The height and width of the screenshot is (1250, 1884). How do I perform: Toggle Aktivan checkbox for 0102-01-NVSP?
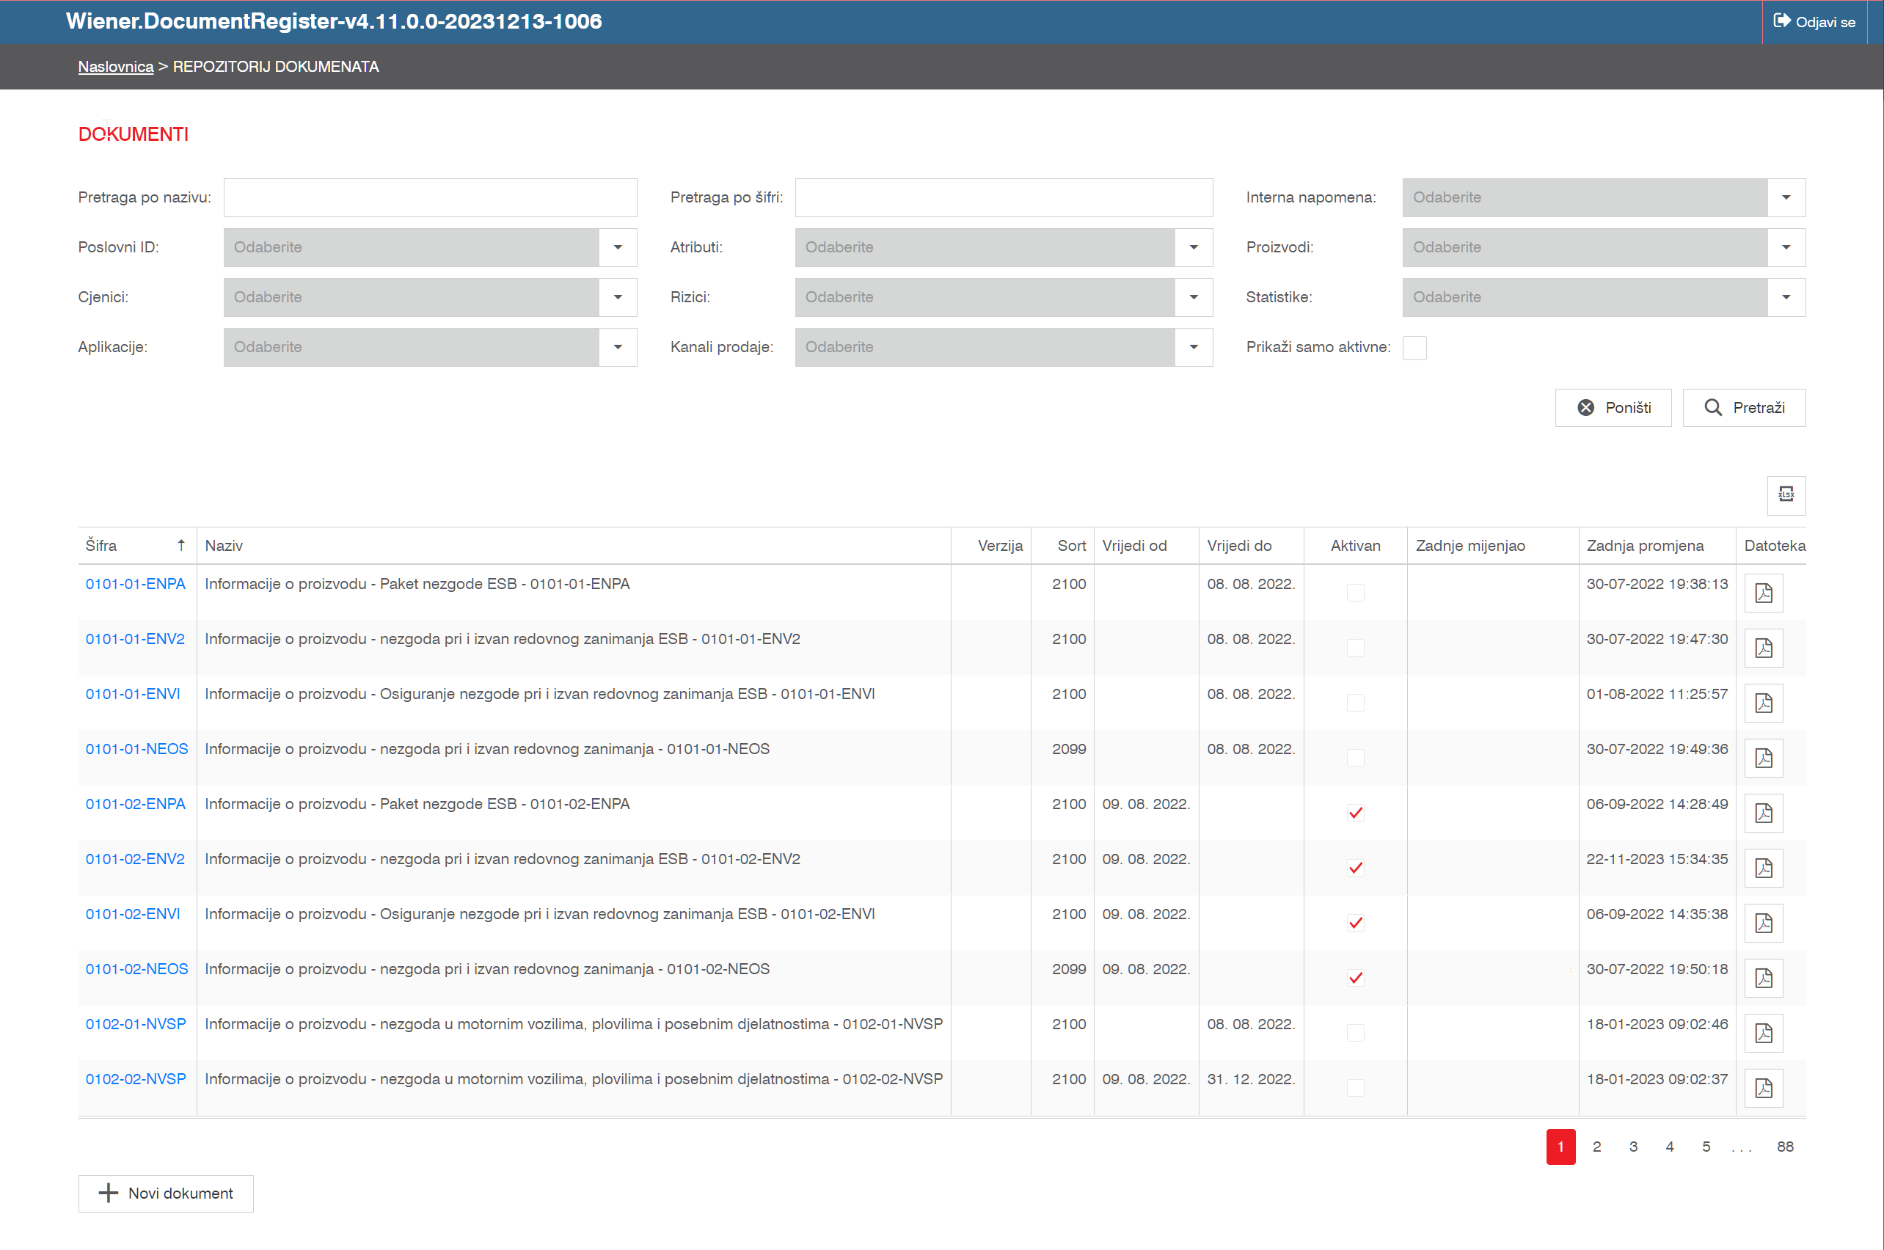pos(1354,1032)
